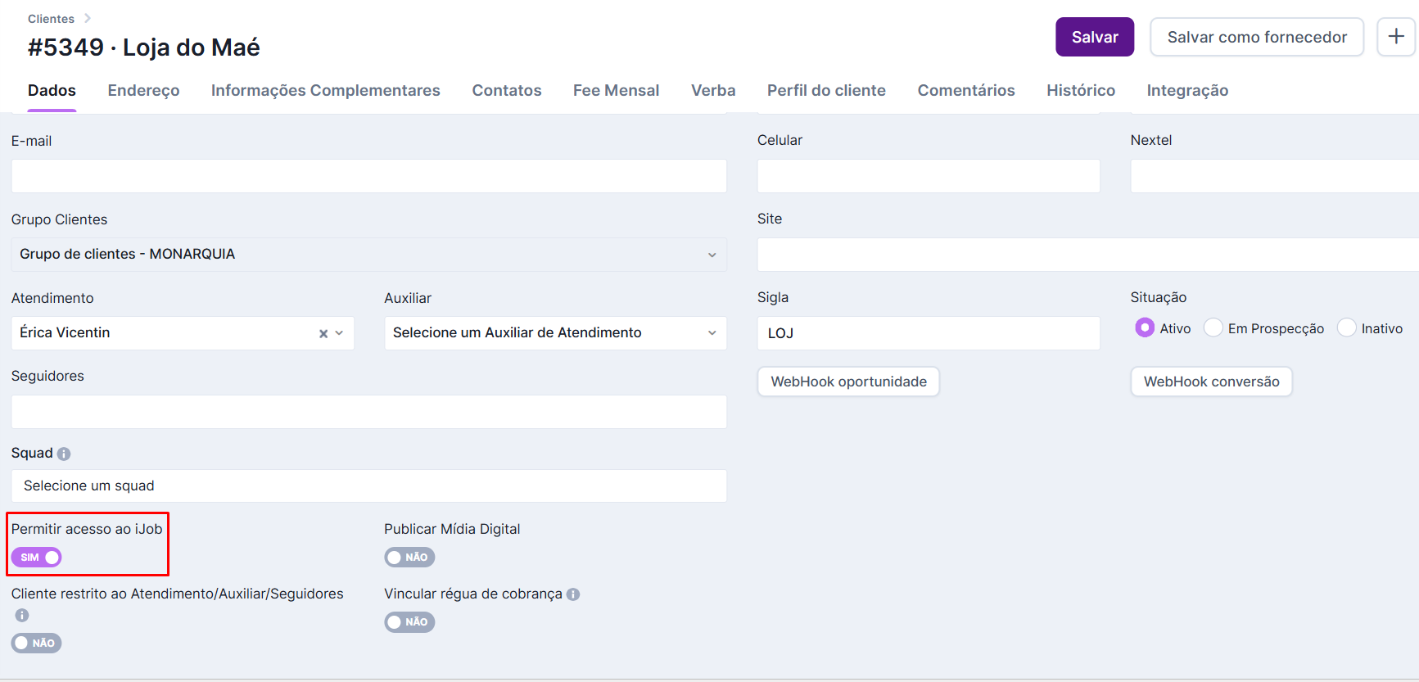Toggle Vincular régua de cobrança switch
1419x682 pixels.
(x=409, y=622)
